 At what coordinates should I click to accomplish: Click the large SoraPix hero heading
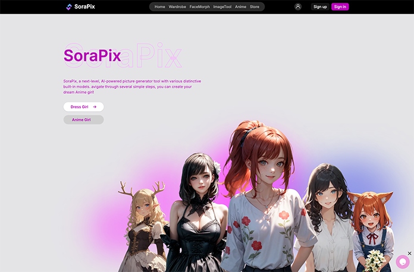(92, 56)
